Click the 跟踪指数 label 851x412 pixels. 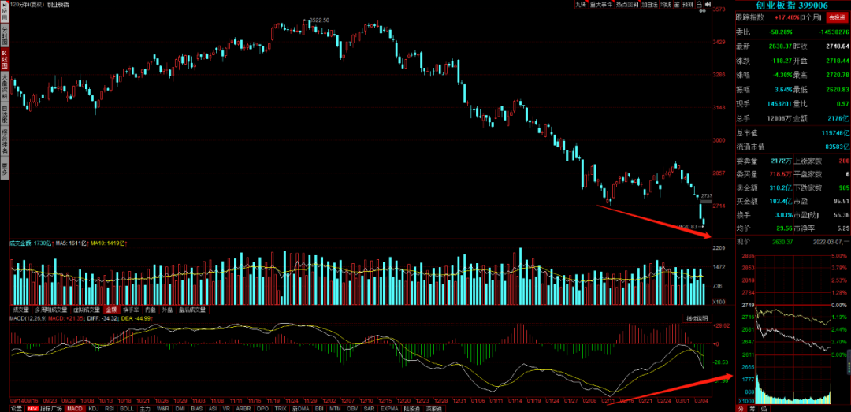click(749, 17)
